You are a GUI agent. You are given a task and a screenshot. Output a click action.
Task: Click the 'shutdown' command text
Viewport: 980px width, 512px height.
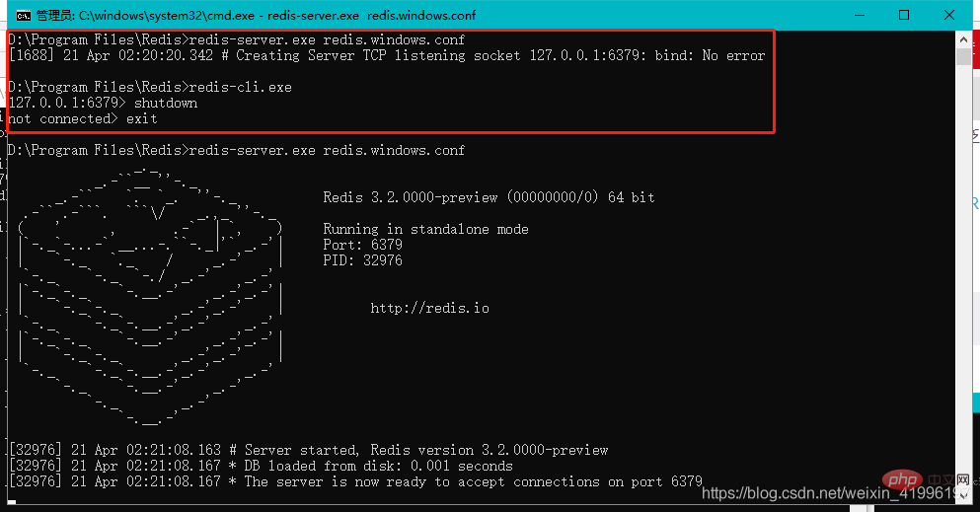[166, 103]
